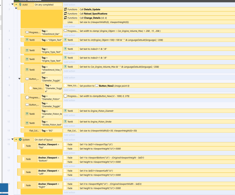Collapse sub-event 2 with the Functions calls
Viewport: 235px width, 195px height.
coord(16,9)
